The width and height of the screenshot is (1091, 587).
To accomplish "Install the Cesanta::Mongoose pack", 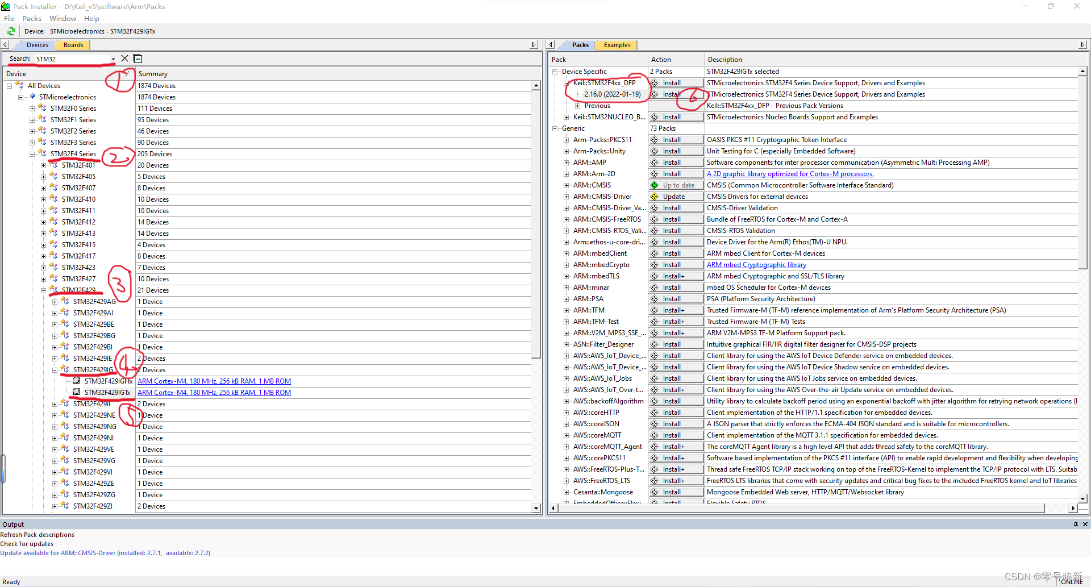I will (676, 492).
